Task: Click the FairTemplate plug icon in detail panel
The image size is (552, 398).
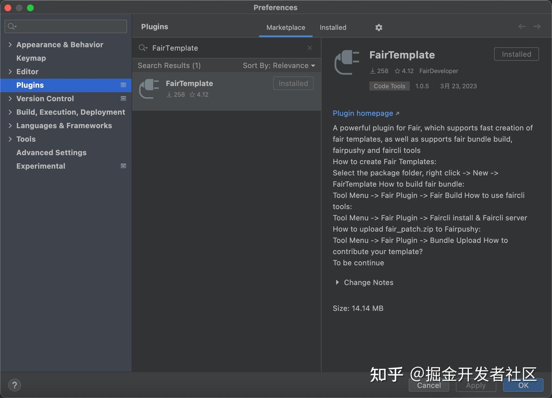Action: 346,62
